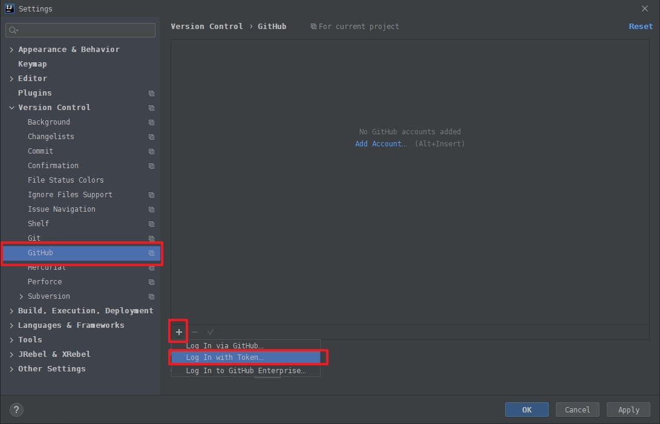Choose Log In with Token option
The width and height of the screenshot is (660, 424).
[x=246, y=357]
